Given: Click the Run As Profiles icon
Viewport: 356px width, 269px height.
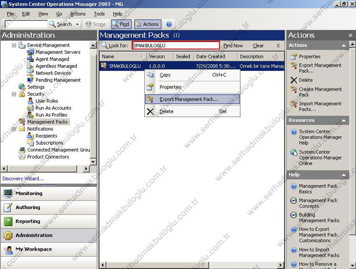Looking at the screenshot, I should (x=30, y=115).
